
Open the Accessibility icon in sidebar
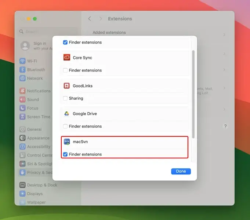pyautogui.click(x=22, y=146)
